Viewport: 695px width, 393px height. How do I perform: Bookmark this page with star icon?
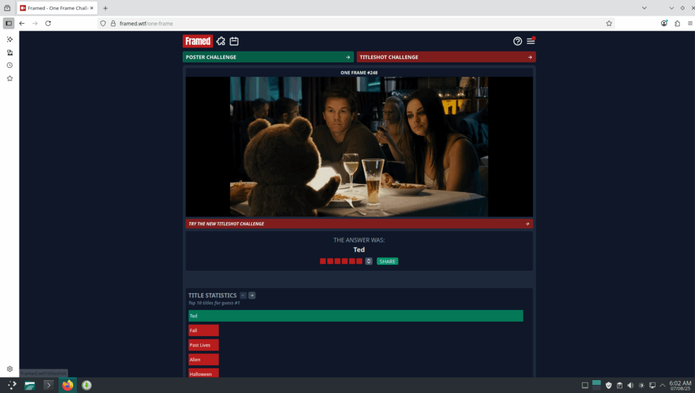609,23
